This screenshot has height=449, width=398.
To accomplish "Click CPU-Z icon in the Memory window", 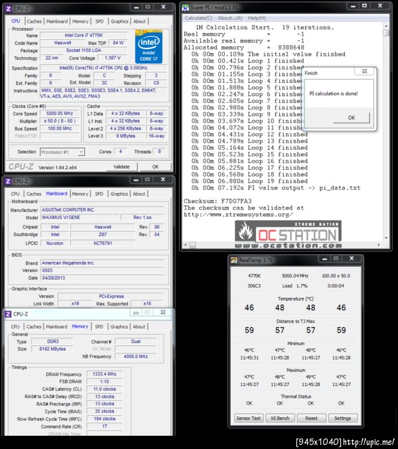I will click(8, 314).
